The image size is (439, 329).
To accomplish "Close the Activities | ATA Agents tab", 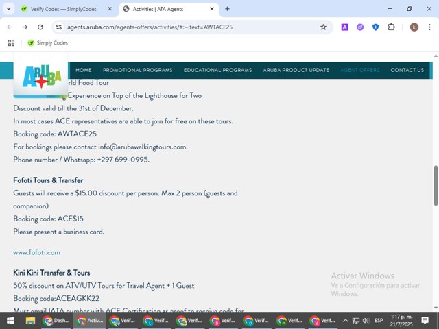I will pyautogui.click(x=212, y=9).
